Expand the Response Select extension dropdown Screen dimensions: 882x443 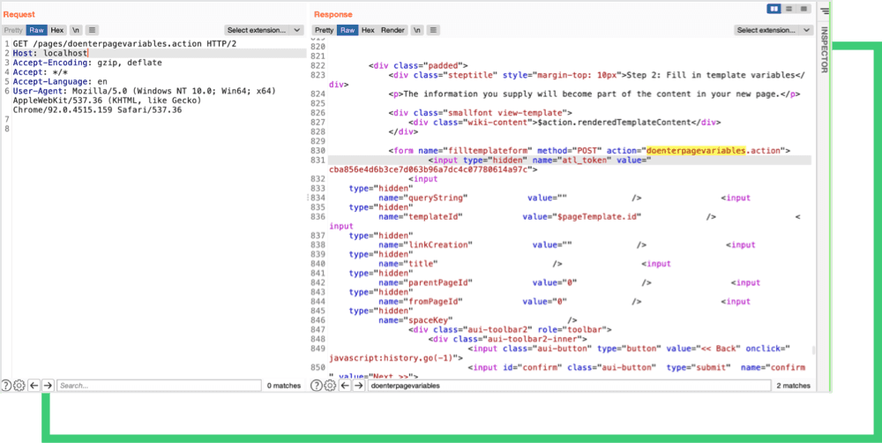click(774, 30)
